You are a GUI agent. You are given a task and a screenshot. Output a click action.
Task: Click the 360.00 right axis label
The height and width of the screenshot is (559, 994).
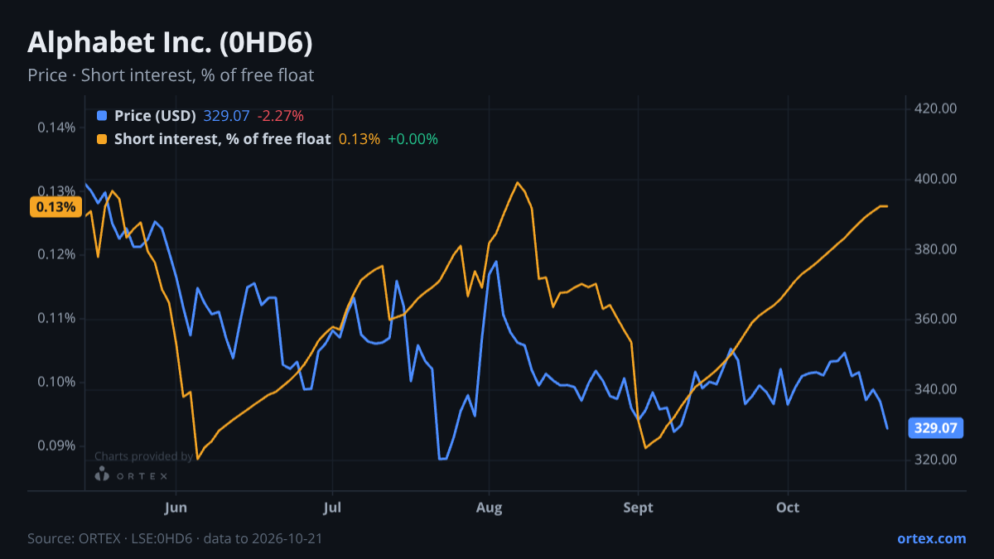pyautogui.click(x=936, y=319)
